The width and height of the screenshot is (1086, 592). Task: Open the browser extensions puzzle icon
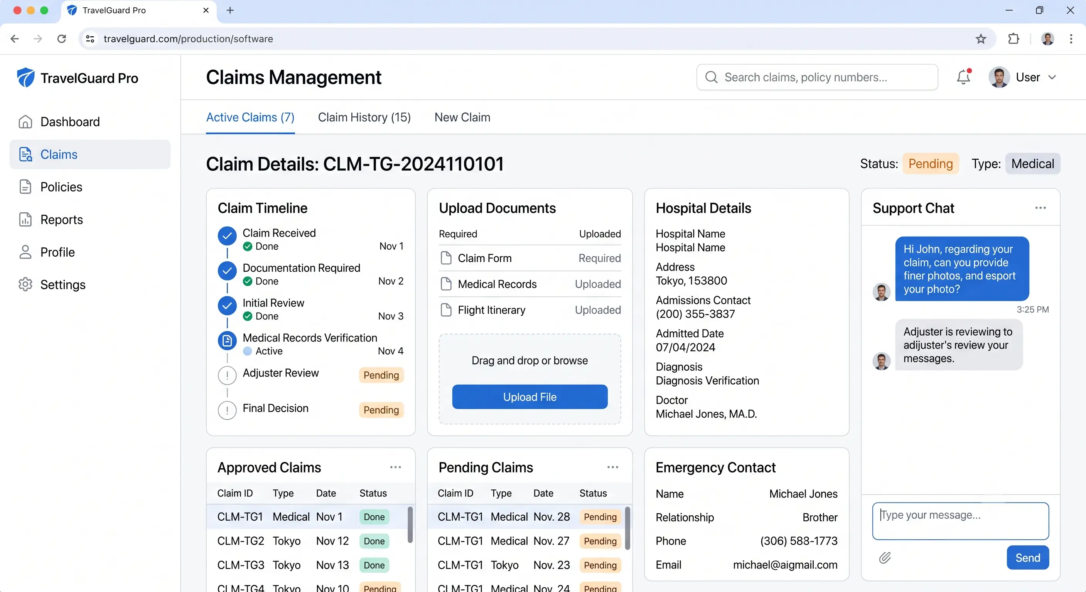(1013, 39)
